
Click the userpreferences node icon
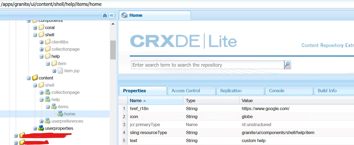[x=47, y=121]
